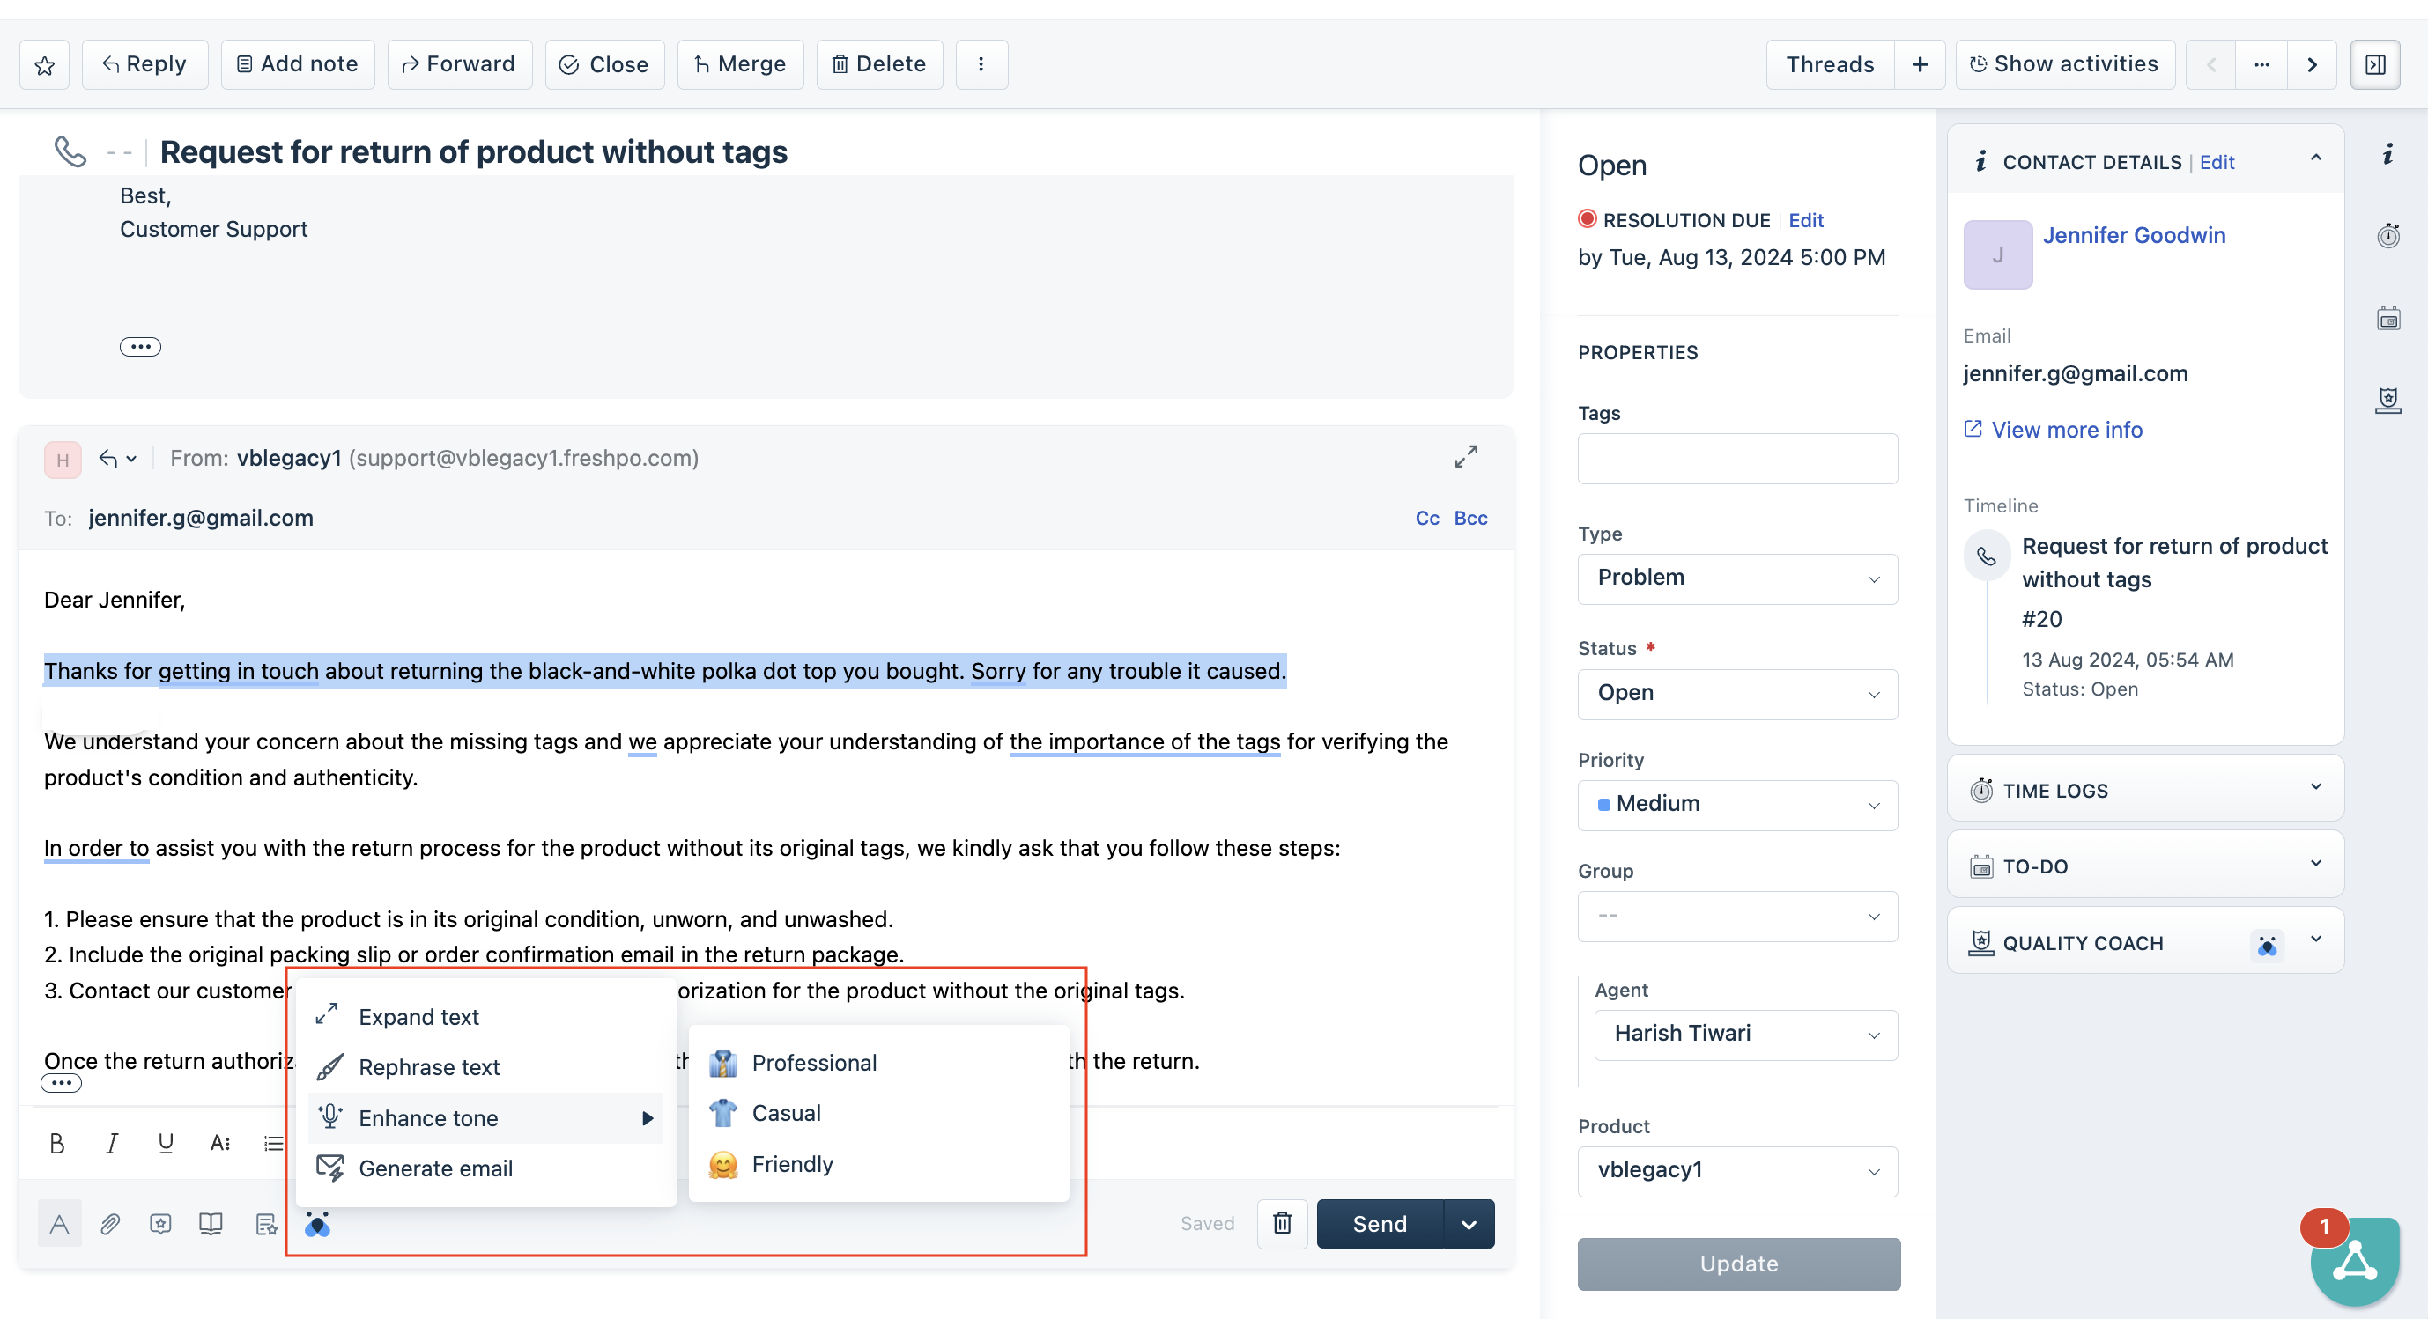The width and height of the screenshot is (2428, 1319).
Task: Click the Tags input field
Action: pyautogui.click(x=1736, y=459)
